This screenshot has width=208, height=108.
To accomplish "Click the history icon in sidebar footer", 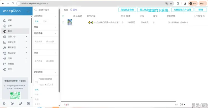I will point(4,103).
